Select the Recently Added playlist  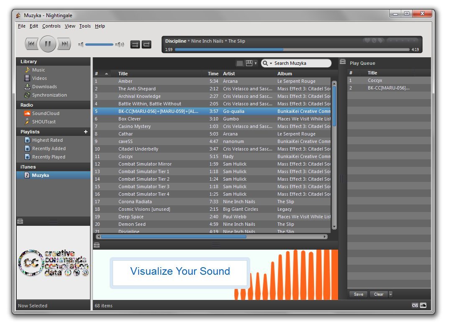tap(53, 148)
